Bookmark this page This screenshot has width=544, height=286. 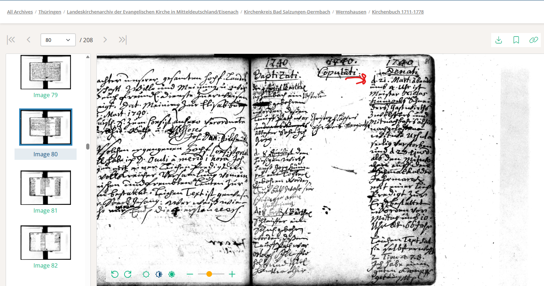click(x=516, y=40)
